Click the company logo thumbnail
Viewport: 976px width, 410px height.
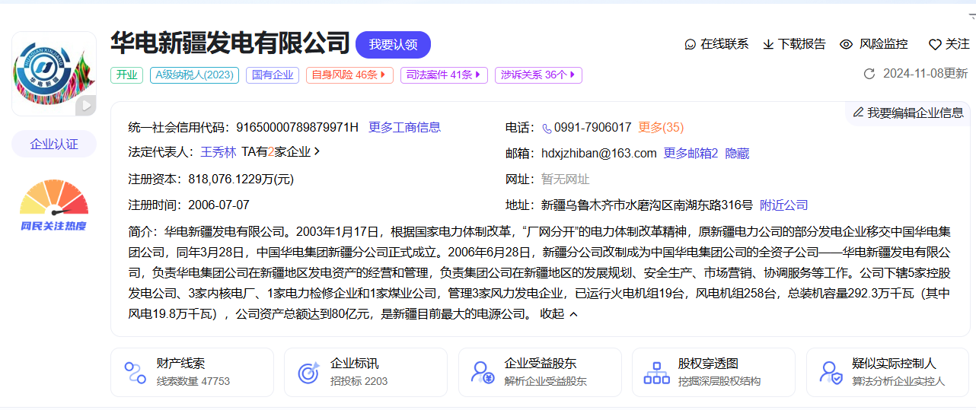pos(54,74)
